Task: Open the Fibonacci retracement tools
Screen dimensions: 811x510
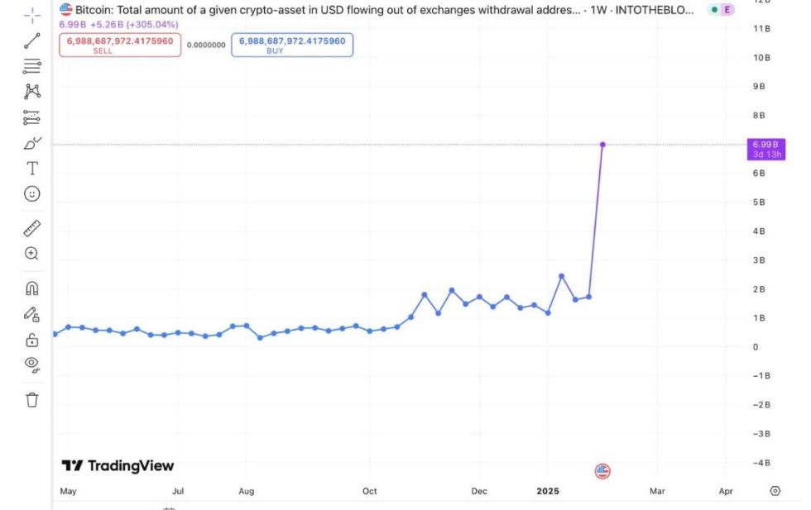Action: (32, 66)
